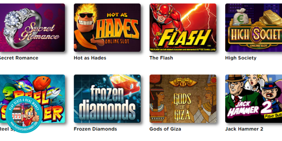
Task: Click the red gem on Frozen Diamonds image
Action: click(x=125, y=85)
